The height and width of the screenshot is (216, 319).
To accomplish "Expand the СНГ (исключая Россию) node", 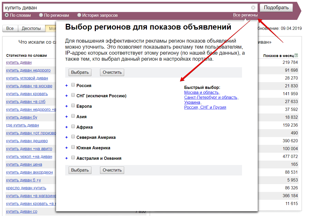I will pos(67,96).
